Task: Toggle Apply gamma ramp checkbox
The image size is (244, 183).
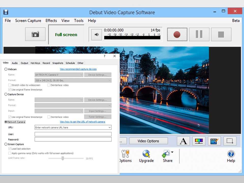Action: coord(10,153)
